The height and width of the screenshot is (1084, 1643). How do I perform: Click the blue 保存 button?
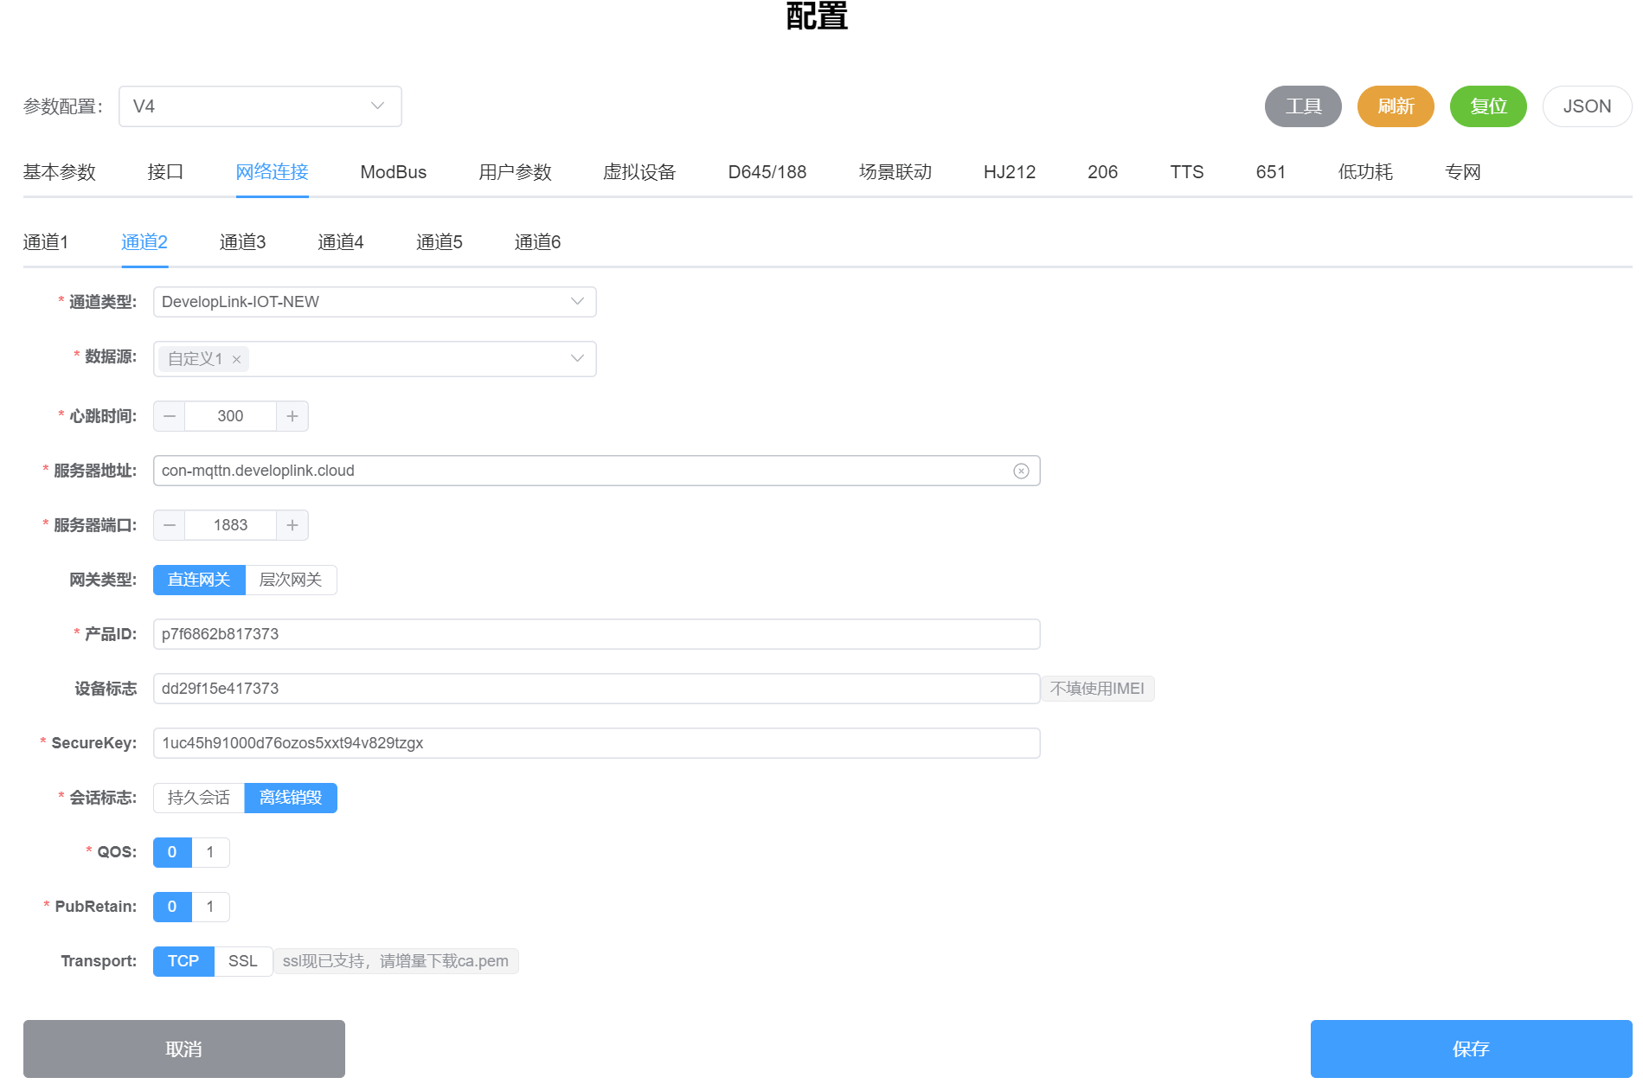1471,1049
